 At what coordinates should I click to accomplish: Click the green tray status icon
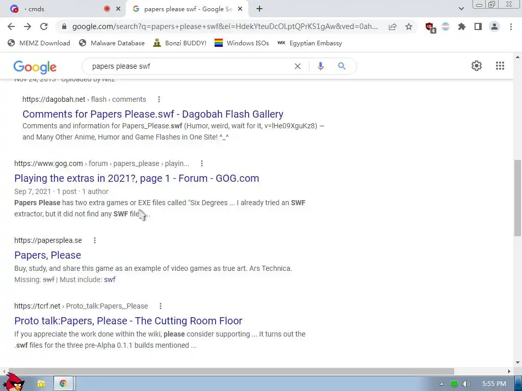tap(454, 384)
